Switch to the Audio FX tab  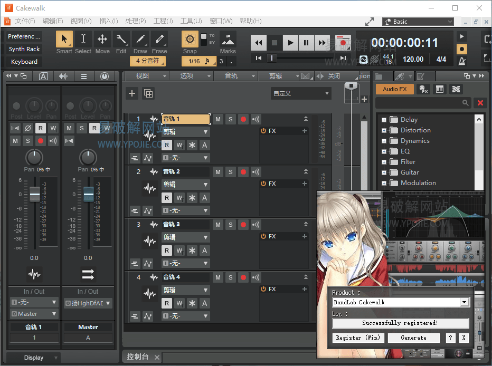(x=395, y=89)
